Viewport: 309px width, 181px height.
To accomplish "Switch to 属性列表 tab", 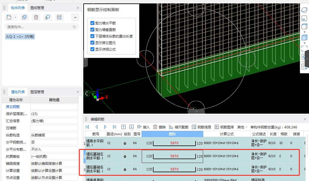I will 18,92.
